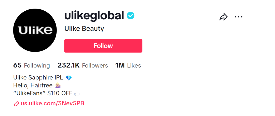Screen dimensions: 275x116
Task: Click the chain link icon
Action: pyautogui.click(x=16, y=104)
